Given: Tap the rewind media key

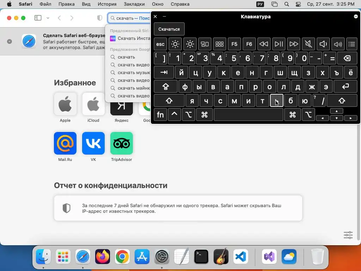Looking at the screenshot, I should [264, 44].
